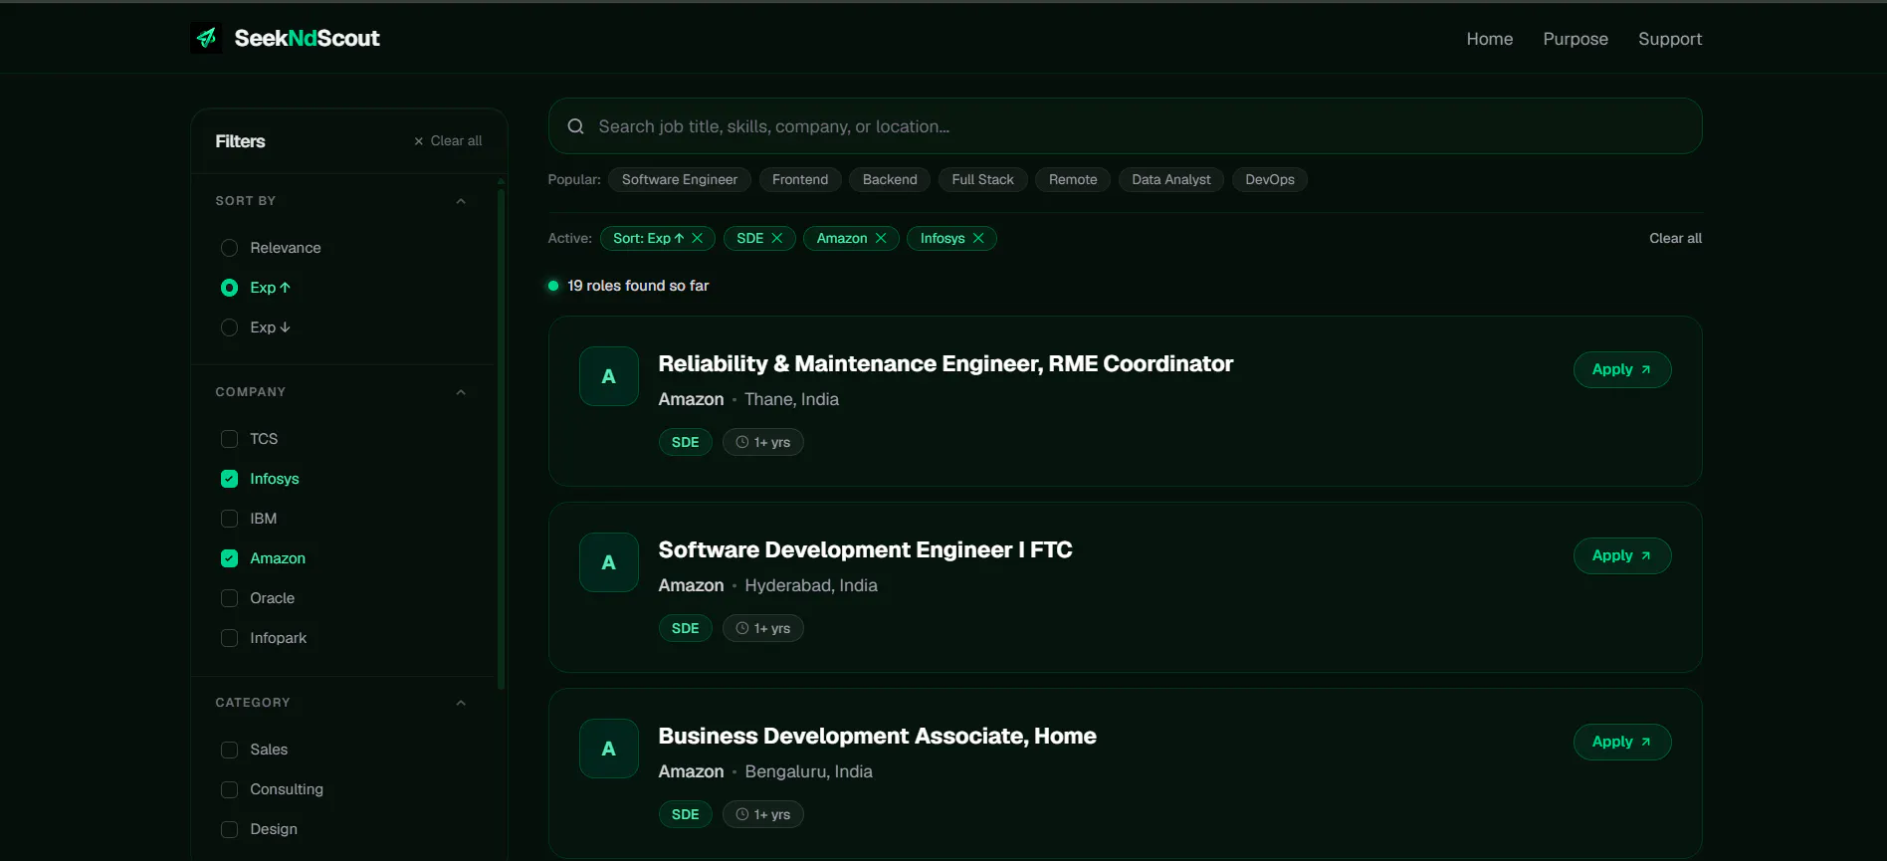Image resolution: width=1887 pixels, height=861 pixels.
Task: Select the Exp ascending sort option
Action: [229, 288]
